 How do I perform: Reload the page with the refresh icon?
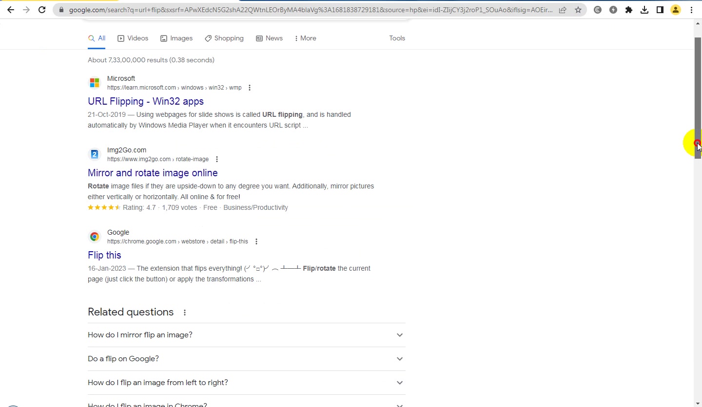click(42, 10)
